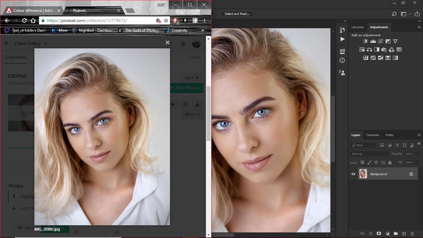This screenshot has width=423, height=238.
Task: Toggle lock position
Action: click(x=376, y=162)
